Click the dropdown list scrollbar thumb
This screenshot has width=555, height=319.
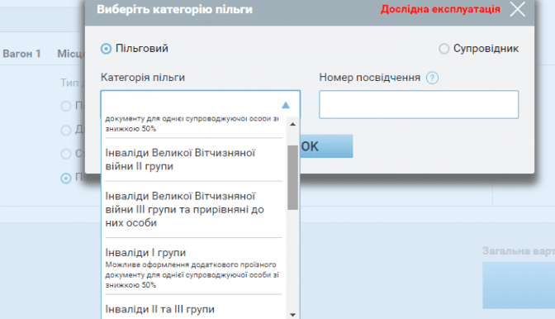coord(292,178)
